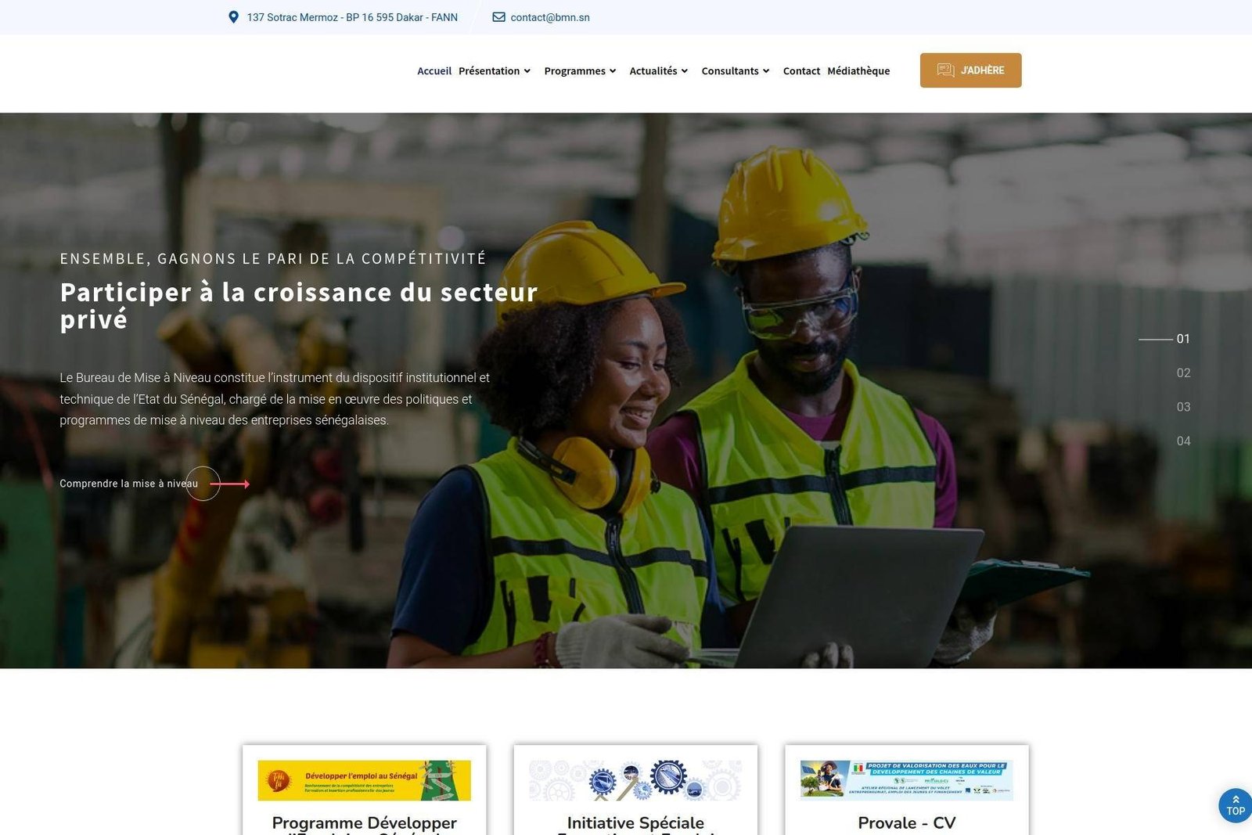Click the location pin icon beside the address
Screen dimensions: 1252x835
click(233, 16)
